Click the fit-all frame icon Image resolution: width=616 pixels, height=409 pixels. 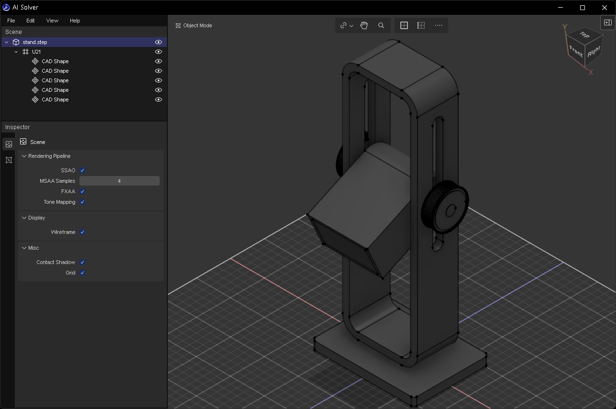404,25
